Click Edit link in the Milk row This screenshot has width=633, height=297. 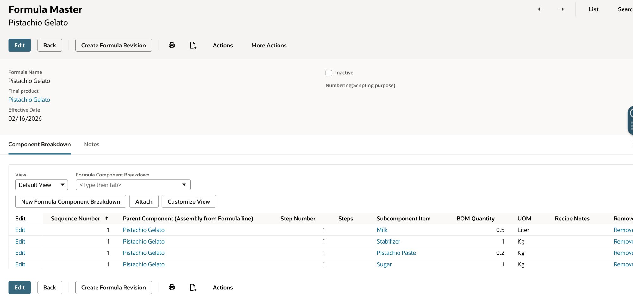point(20,230)
